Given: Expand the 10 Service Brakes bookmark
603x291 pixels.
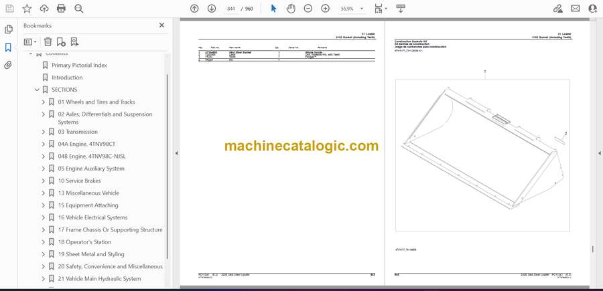Looking at the screenshot, I should (43, 181).
